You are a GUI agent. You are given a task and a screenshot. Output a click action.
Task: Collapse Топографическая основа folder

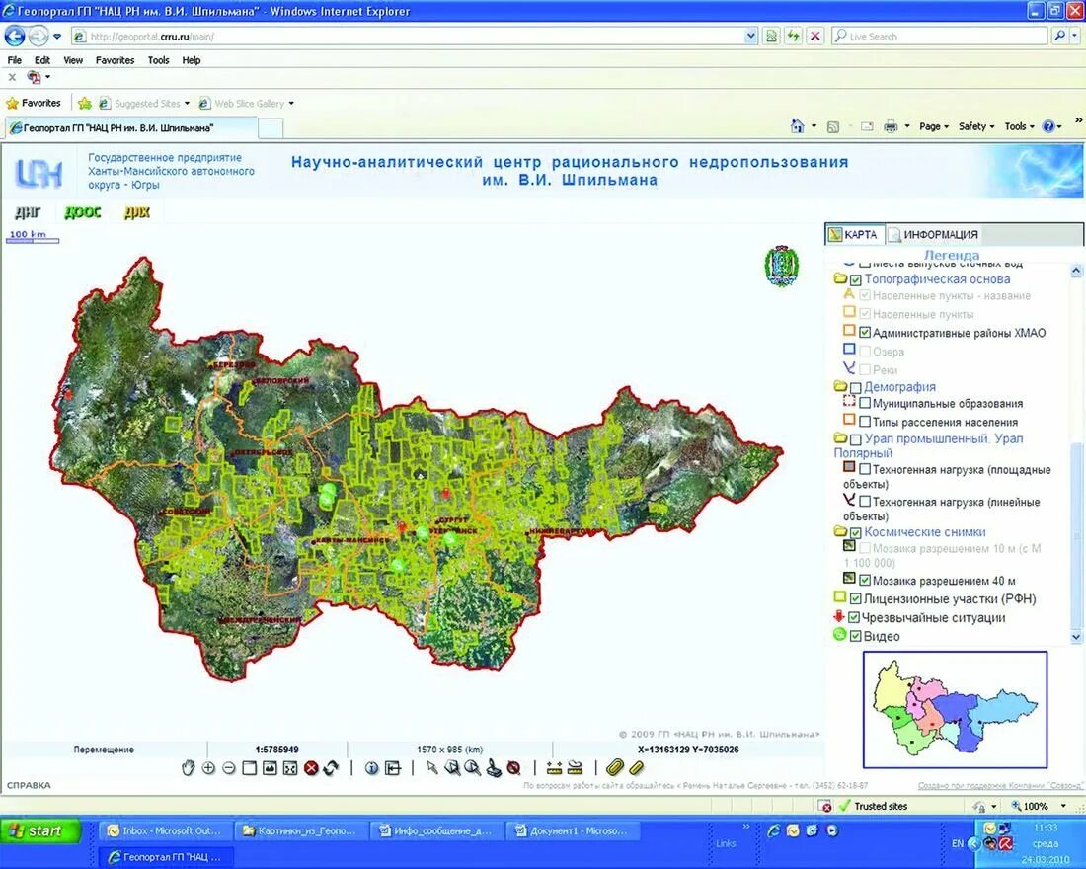coord(840,278)
